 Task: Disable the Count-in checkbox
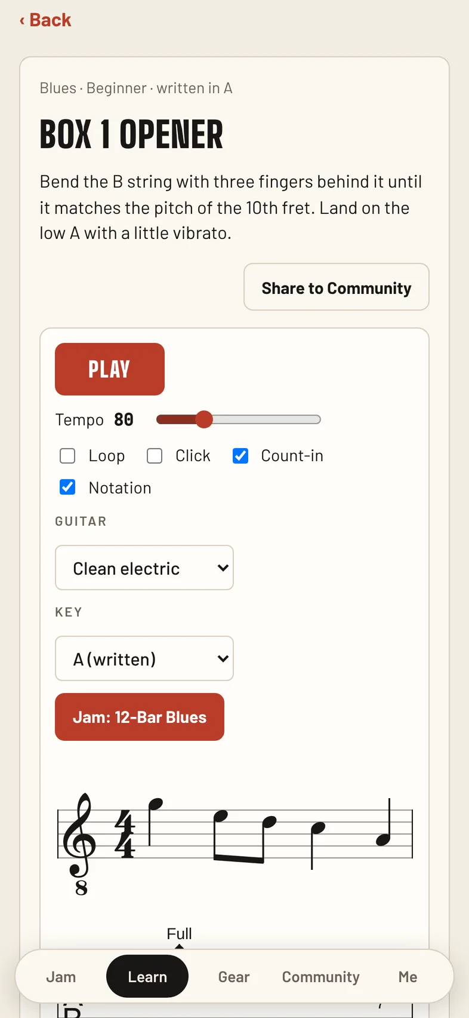(240, 456)
